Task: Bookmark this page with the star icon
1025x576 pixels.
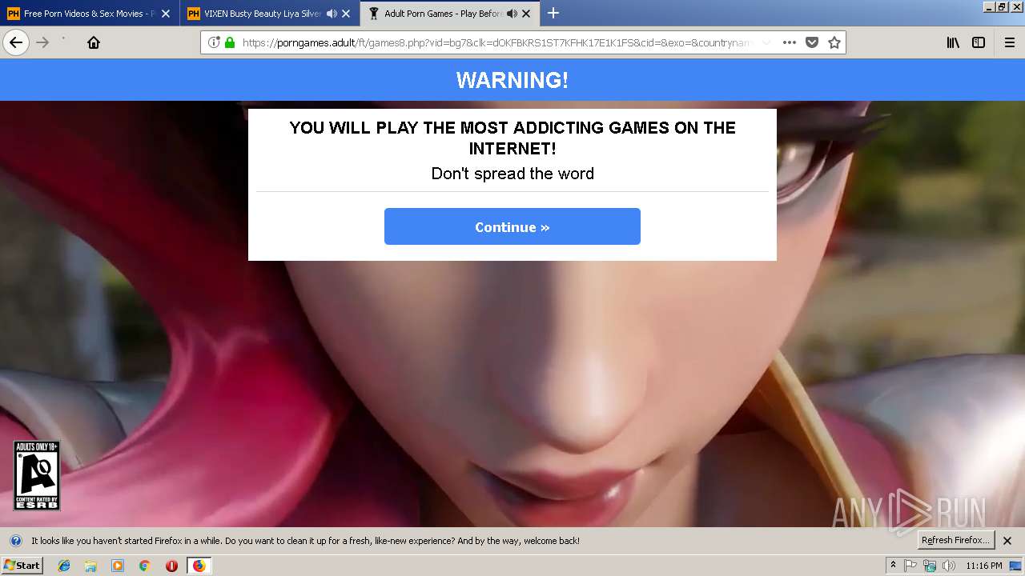Action: 834,42
